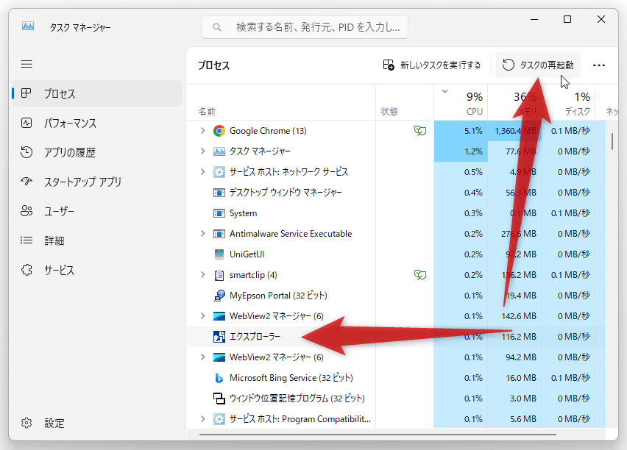Expand サービス ホスト: Program Compatibility group

tap(202, 419)
